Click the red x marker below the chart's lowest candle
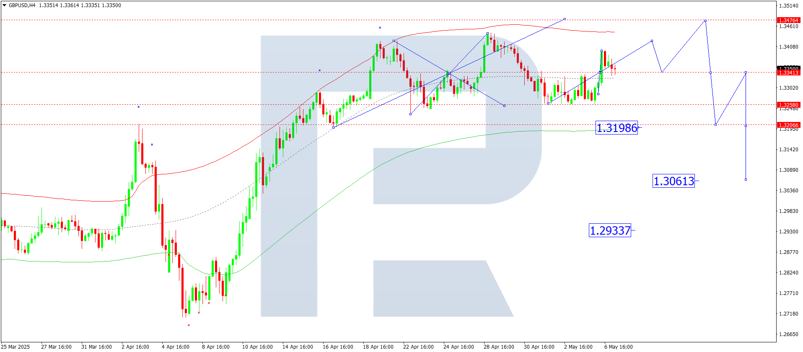The height and width of the screenshot is (352, 803). [189, 325]
